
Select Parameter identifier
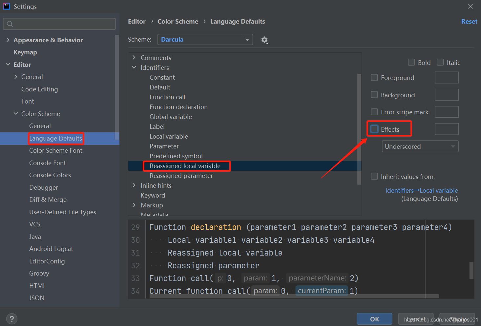(x=164, y=146)
